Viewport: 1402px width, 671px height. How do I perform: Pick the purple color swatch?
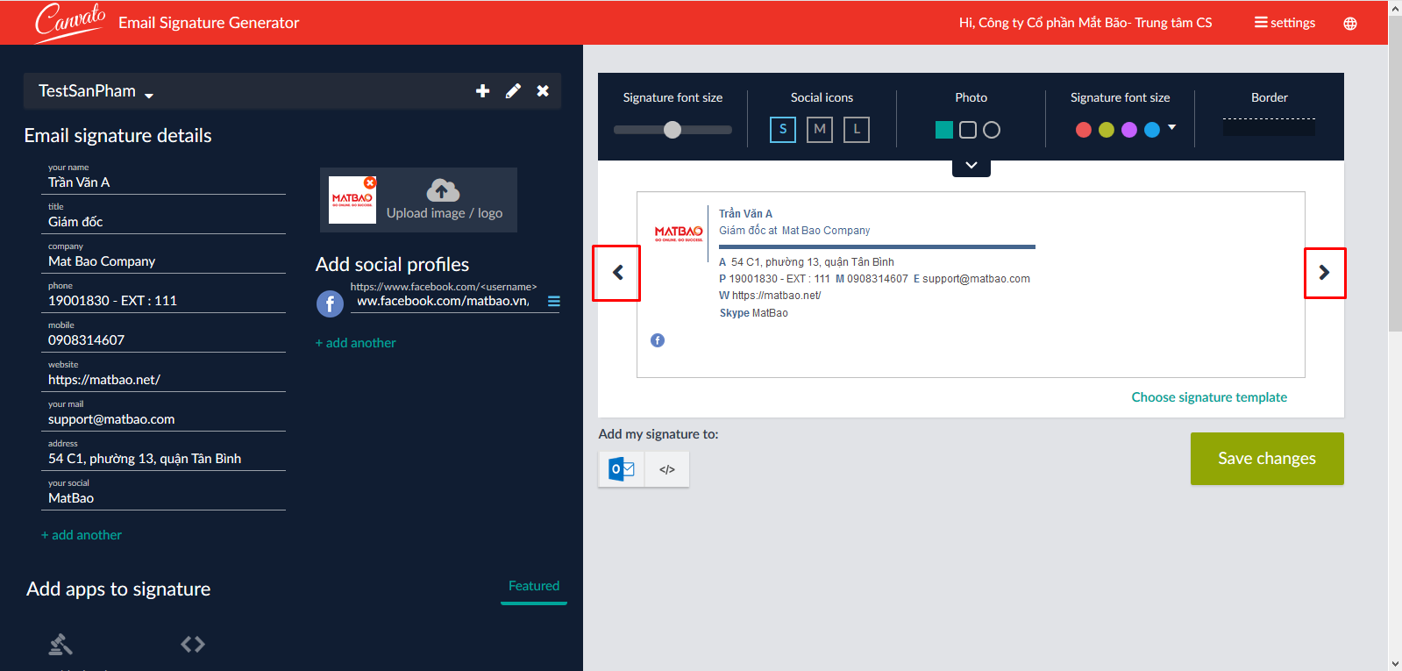pos(1129,130)
